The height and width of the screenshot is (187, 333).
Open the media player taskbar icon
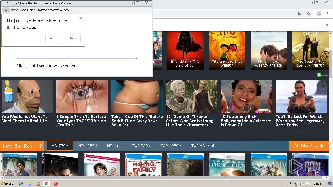[x=38, y=184]
